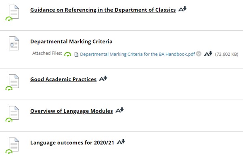Open alternative formats for the Handbook.pdf attachment
This screenshot has width=243, height=161.
pos(208,54)
